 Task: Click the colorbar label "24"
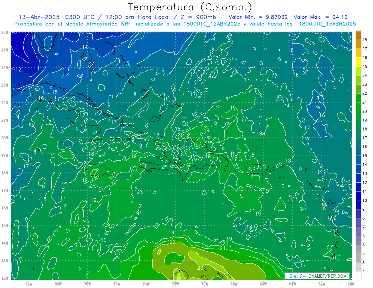coord(365,75)
